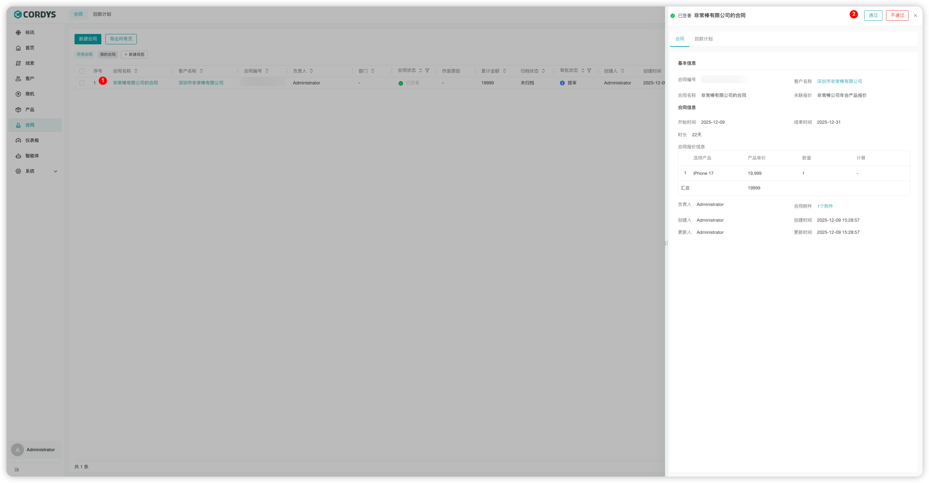
Task: Click drawer resize handle on panel edge
Action: [666, 243]
